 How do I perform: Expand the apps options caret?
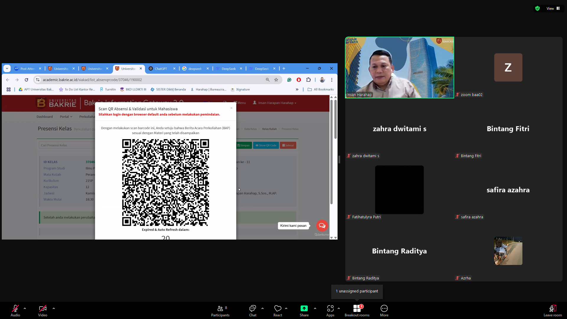point(339,308)
